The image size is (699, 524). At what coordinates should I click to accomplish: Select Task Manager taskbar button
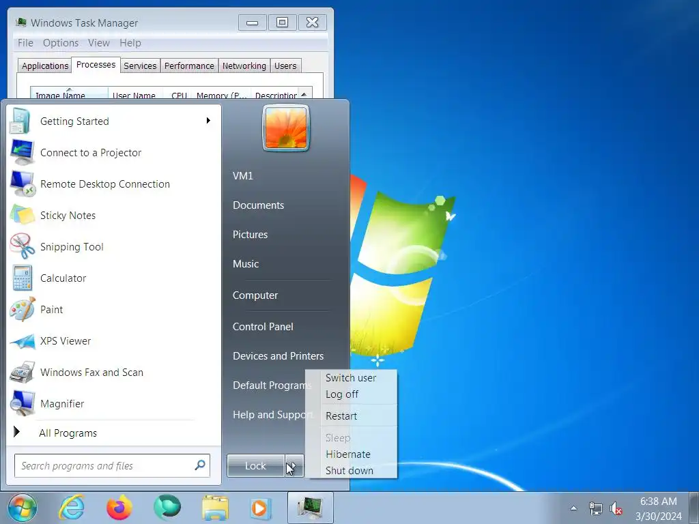tap(311, 508)
